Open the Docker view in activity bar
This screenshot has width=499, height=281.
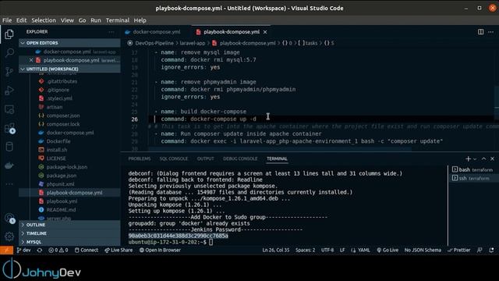point(9,165)
